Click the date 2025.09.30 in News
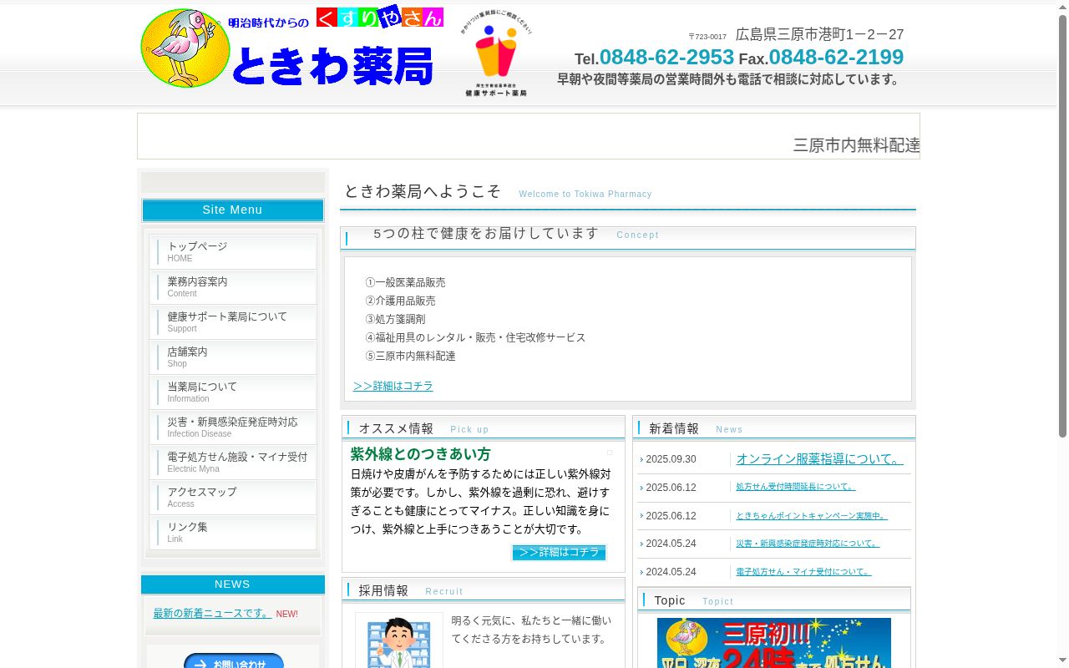The image size is (1069, 668). click(671, 459)
